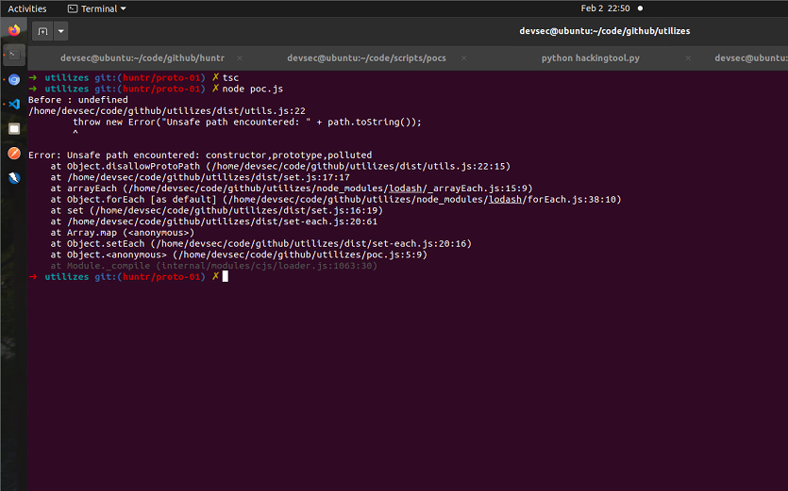
Task: Click the underlined lodash in the forEach line
Action: pos(505,199)
